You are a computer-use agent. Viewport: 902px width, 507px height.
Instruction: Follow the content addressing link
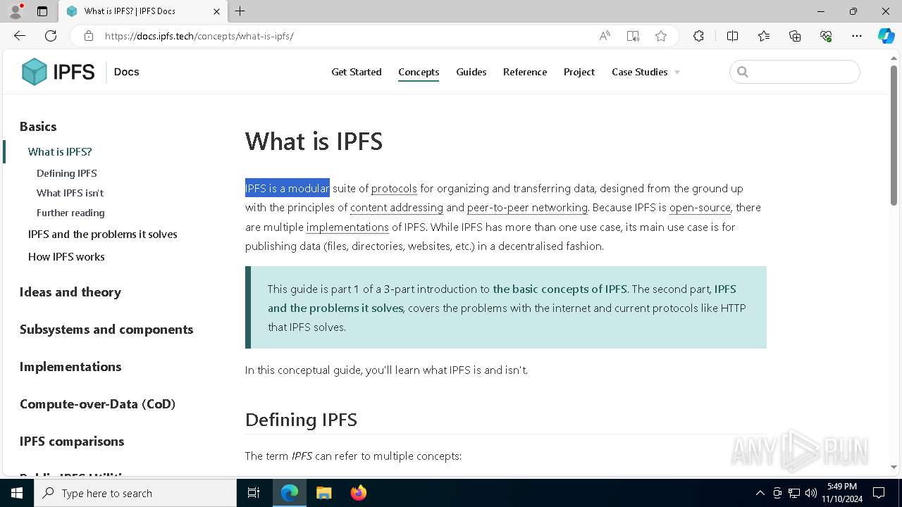[397, 208]
